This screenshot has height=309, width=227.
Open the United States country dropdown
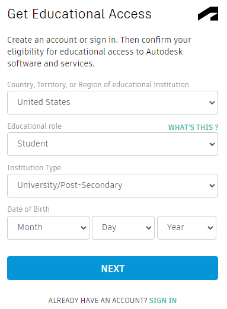(113, 103)
